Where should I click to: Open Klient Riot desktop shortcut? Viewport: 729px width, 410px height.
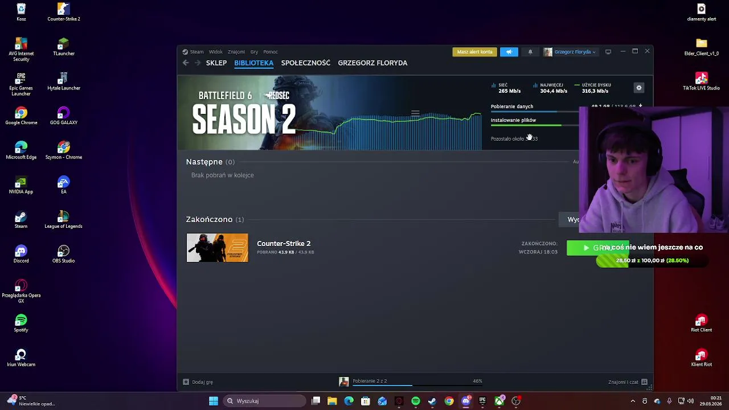pyautogui.click(x=701, y=358)
